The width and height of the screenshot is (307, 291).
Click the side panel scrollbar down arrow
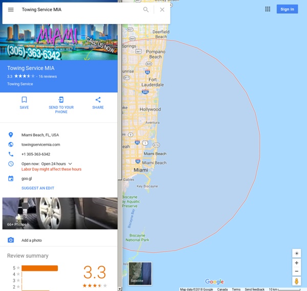click(120, 289)
